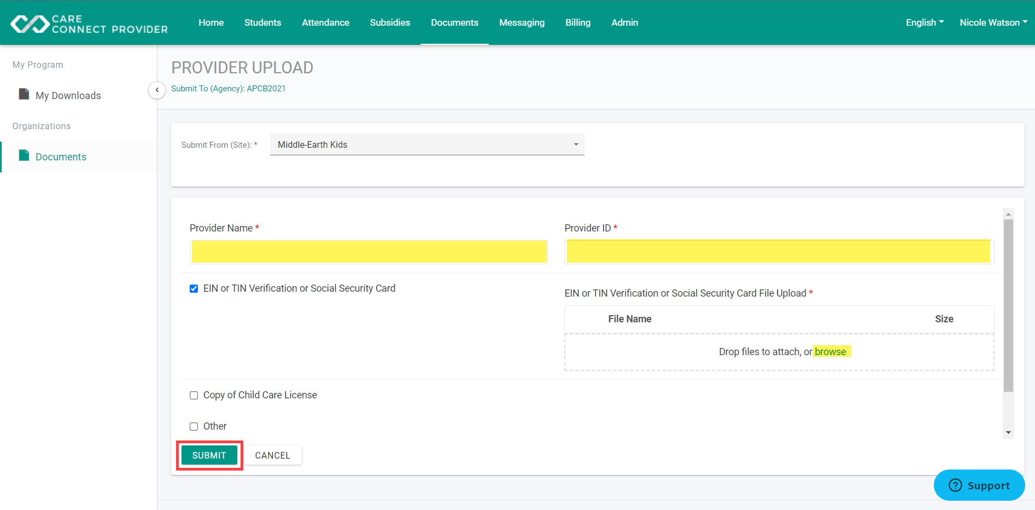This screenshot has height=510, width=1035.
Task: Click the Provider ID input field
Action: click(x=779, y=252)
